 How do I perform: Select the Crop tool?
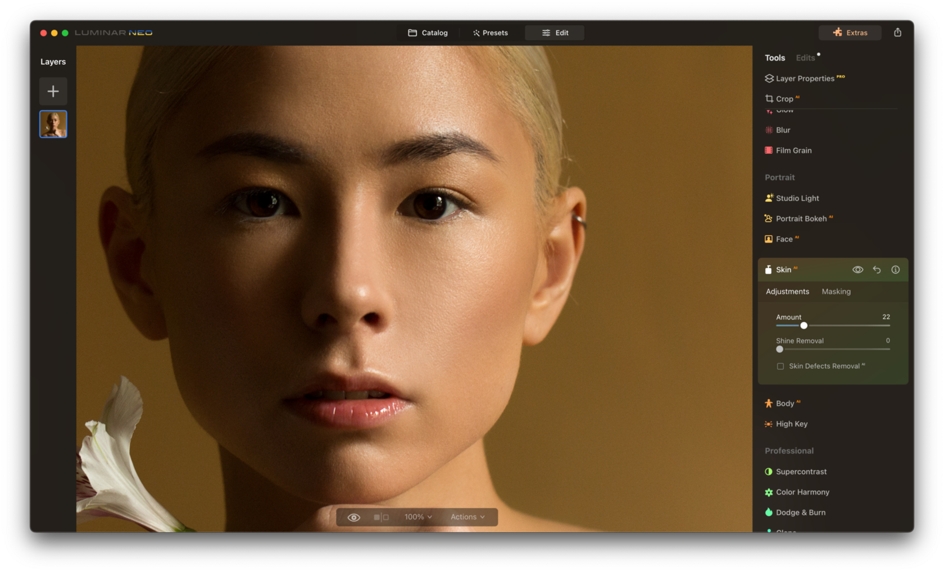click(786, 98)
